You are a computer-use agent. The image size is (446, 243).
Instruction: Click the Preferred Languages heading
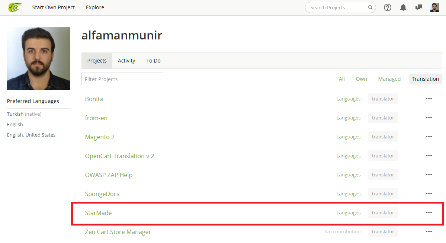pos(33,101)
